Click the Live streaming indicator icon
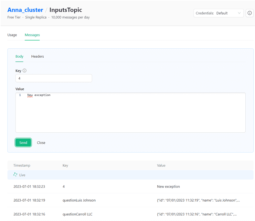The image size is (255, 221). coord(15,175)
